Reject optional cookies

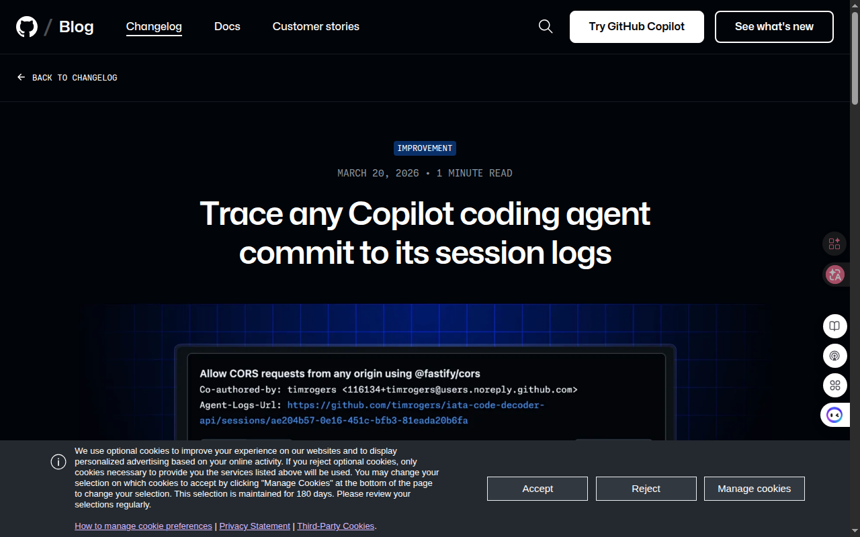646,489
